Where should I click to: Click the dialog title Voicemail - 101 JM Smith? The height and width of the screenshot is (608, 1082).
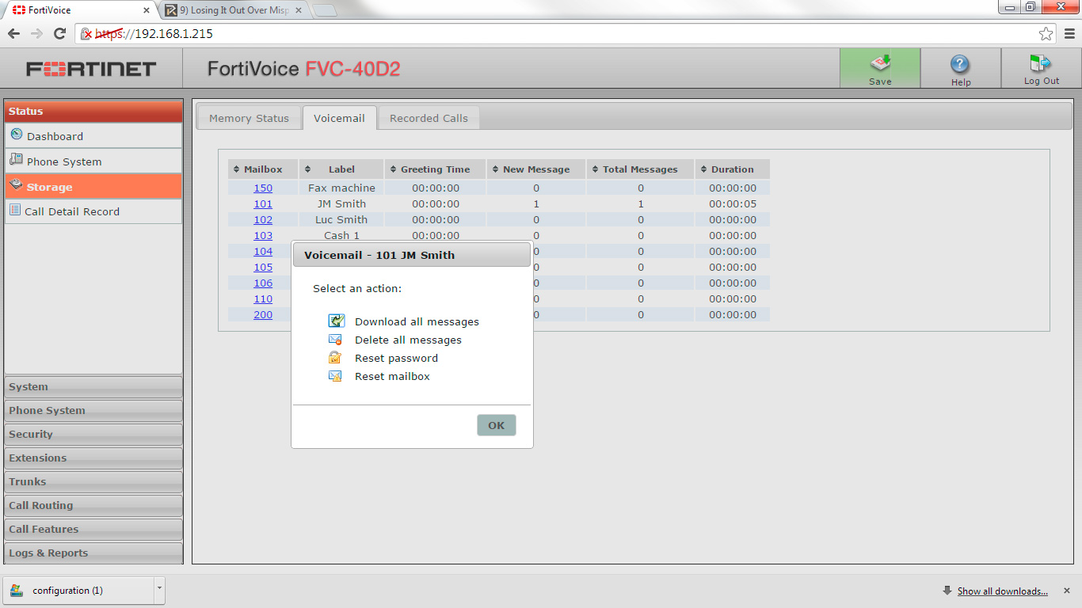[x=379, y=255]
